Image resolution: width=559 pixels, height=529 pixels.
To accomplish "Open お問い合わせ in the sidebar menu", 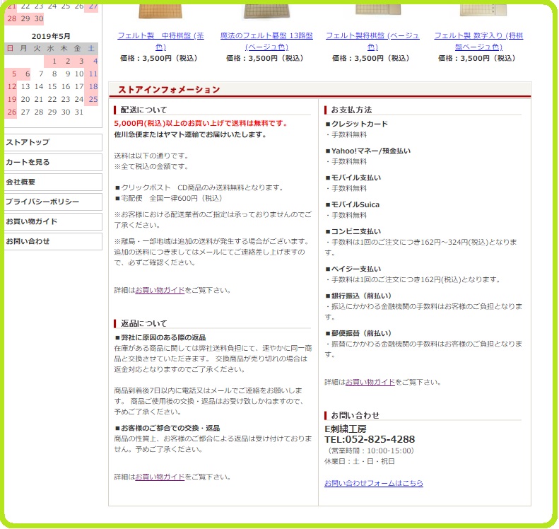I will [53, 241].
